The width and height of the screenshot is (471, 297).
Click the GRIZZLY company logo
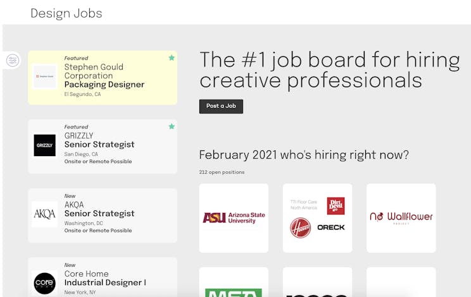[x=45, y=145]
